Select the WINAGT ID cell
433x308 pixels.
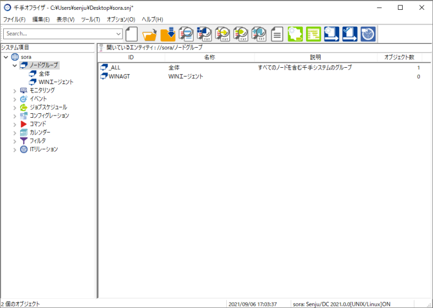coord(119,76)
